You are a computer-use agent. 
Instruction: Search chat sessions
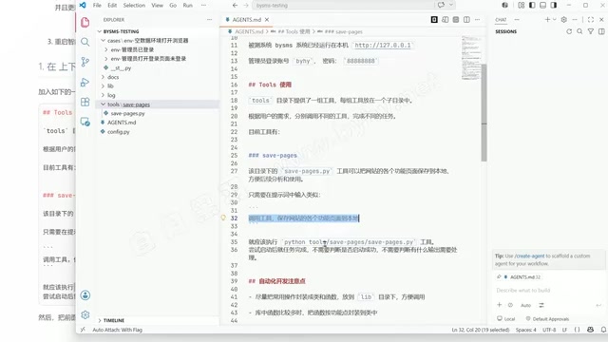tap(579, 31)
